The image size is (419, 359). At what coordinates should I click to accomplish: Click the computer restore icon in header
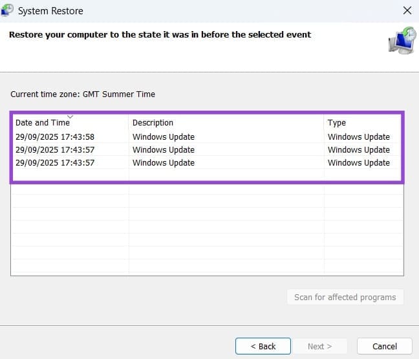click(x=402, y=41)
